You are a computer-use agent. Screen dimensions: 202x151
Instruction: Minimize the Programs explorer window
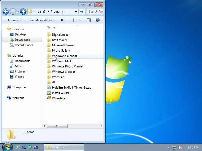83,5
